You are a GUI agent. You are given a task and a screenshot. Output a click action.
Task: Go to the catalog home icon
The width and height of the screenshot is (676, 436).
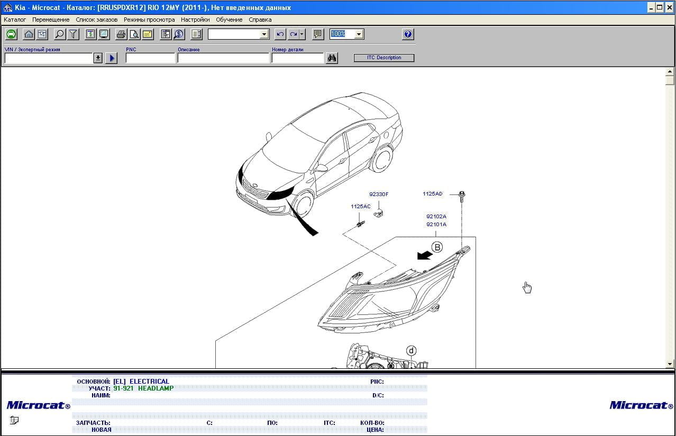pyautogui.click(x=29, y=34)
